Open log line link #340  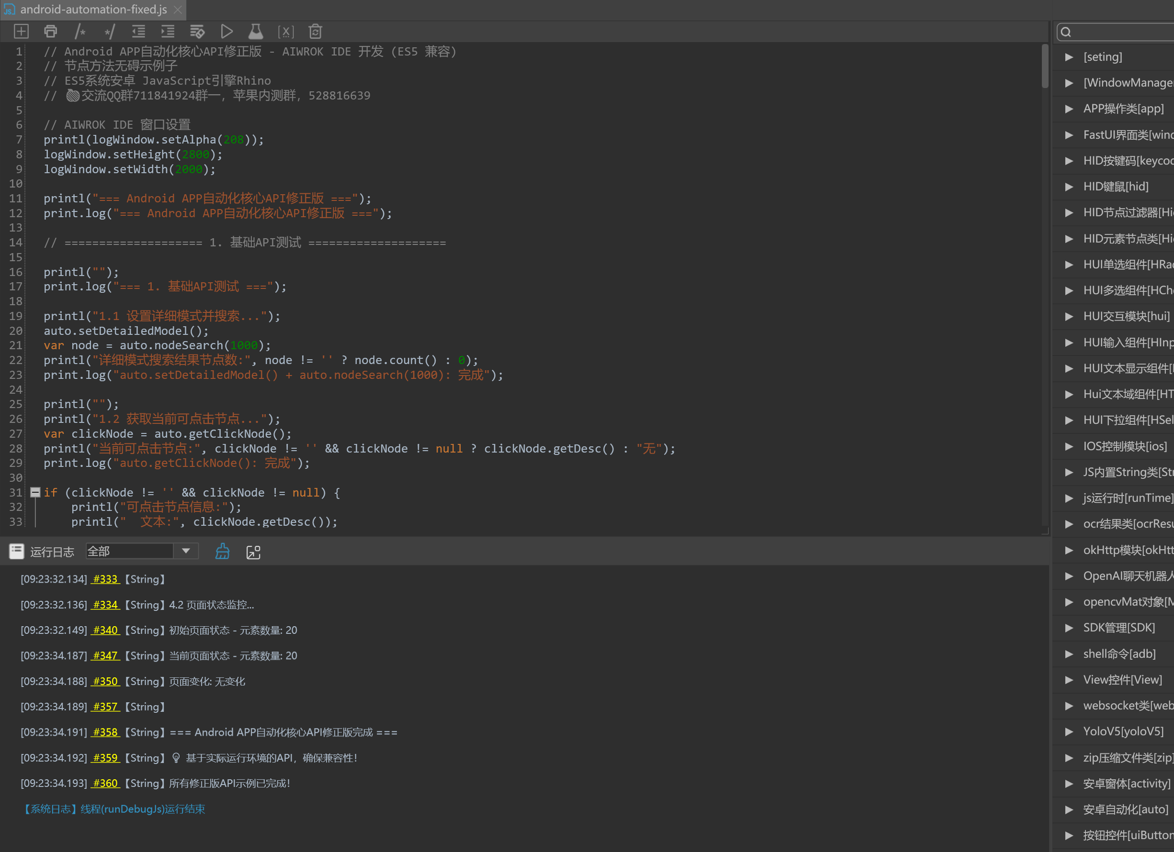[x=106, y=630]
